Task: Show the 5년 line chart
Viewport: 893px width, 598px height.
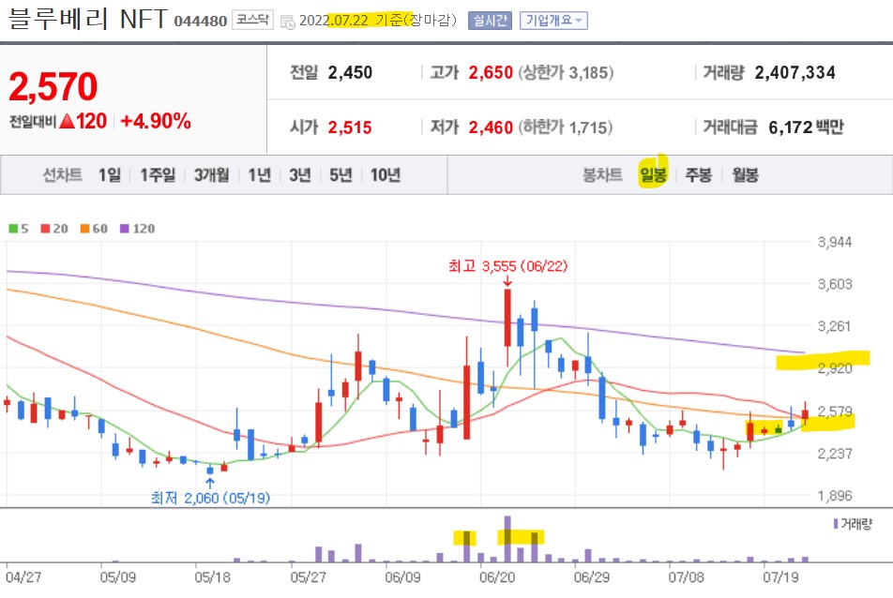Action: (341, 174)
